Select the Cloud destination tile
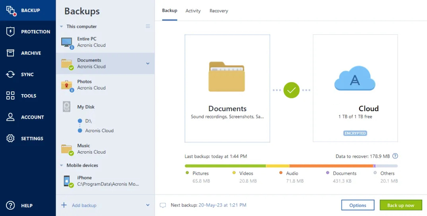 tap(355, 88)
